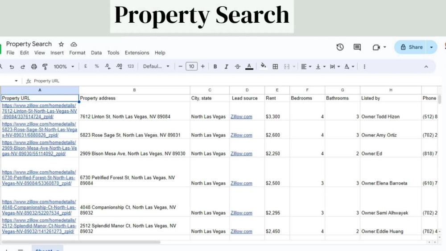Open vertical align dropdown
The width and height of the screenshot is (446, 251).
[x=321, y=66]
